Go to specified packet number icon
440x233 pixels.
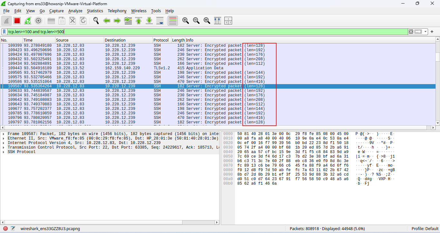point(128,21)
